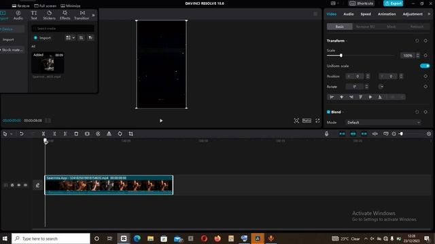Image resolution: width=435 pixels, height=244 pixels.
Task: Click the media sort icon
Action: (x=81, y=38)
